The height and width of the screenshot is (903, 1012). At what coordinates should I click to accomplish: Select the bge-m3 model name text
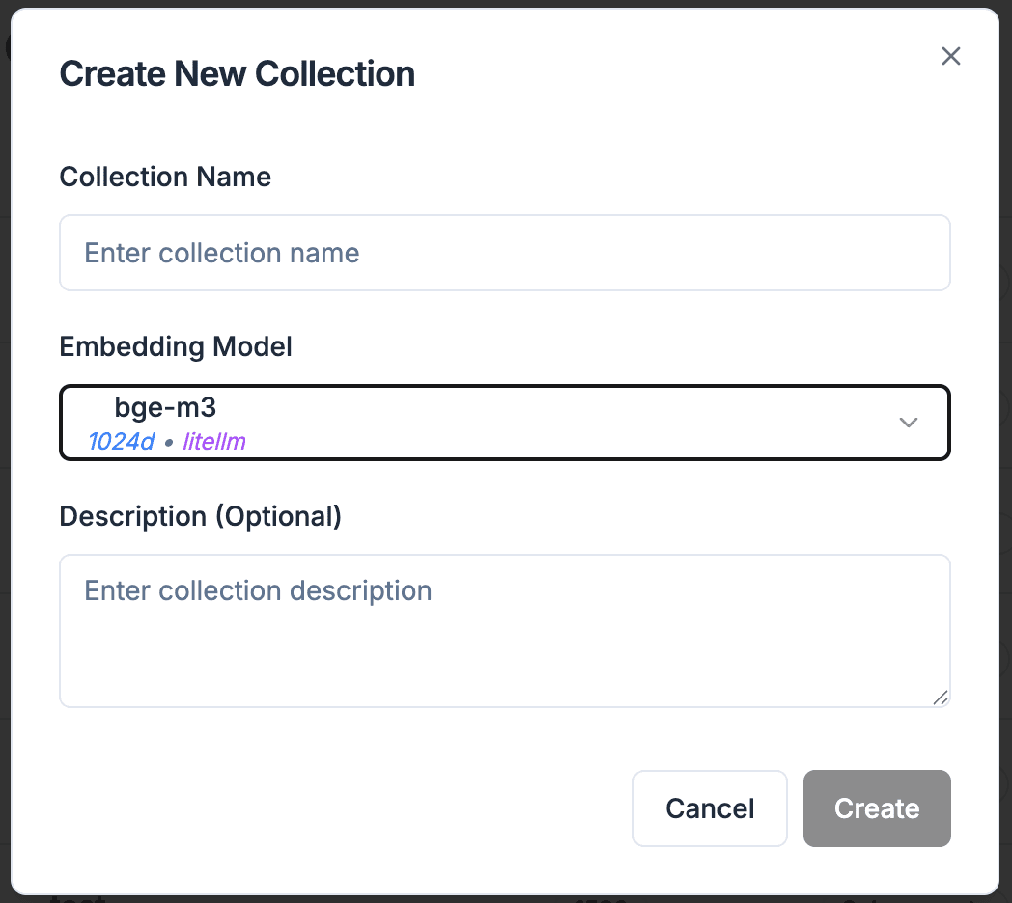click(165, 408)
